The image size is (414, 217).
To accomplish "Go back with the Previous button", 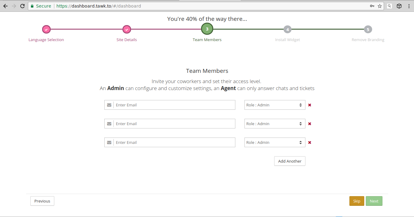I will pyautogui.click(x=42, y=201).
